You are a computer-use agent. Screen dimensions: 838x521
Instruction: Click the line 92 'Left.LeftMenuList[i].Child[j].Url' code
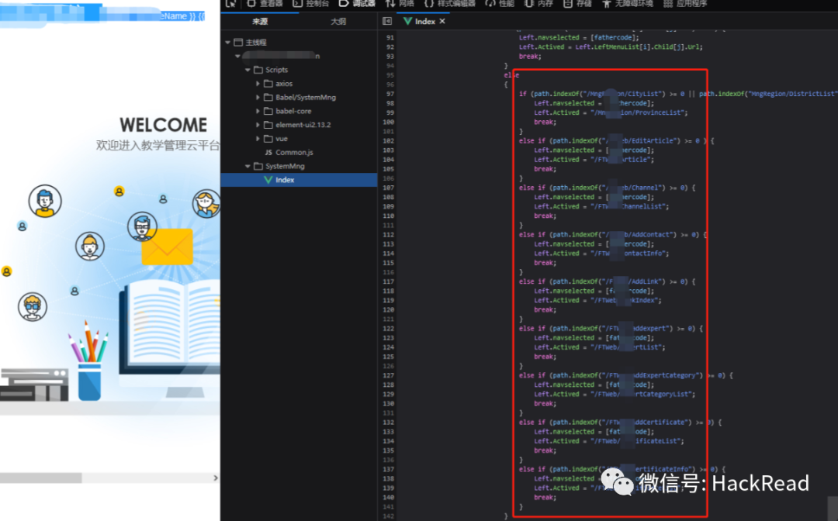pos(639,47)
